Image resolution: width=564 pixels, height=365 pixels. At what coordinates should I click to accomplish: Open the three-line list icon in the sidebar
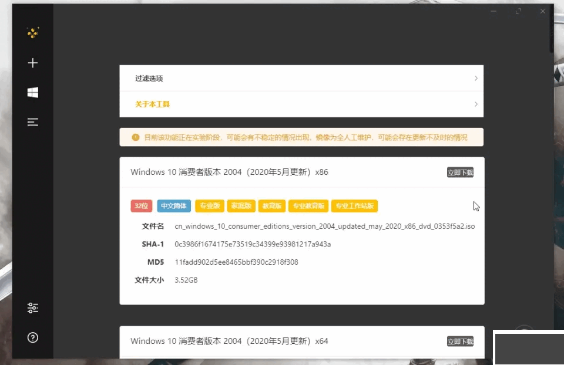pos(33,122)
